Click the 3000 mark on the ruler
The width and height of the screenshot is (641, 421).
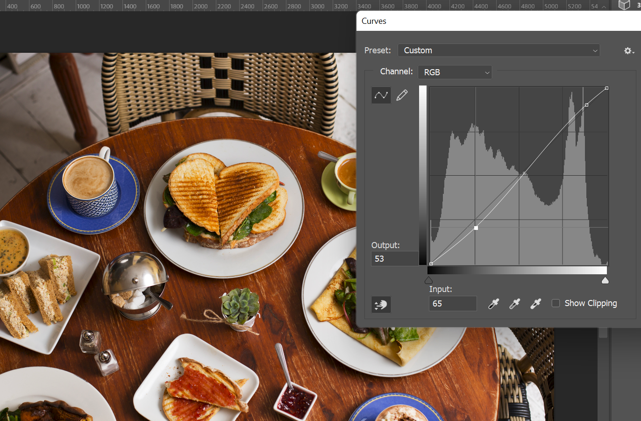point(318,6)
